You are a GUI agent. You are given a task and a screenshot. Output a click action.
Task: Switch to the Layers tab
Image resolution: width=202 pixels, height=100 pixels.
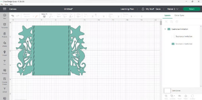167,15
